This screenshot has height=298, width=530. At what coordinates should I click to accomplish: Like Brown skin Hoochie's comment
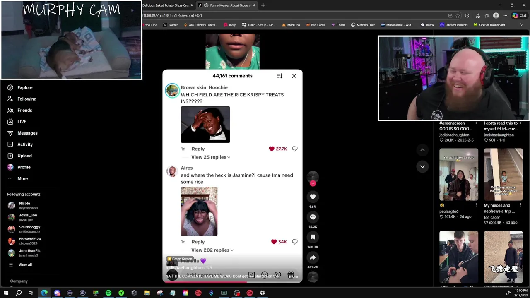point(272,149)
